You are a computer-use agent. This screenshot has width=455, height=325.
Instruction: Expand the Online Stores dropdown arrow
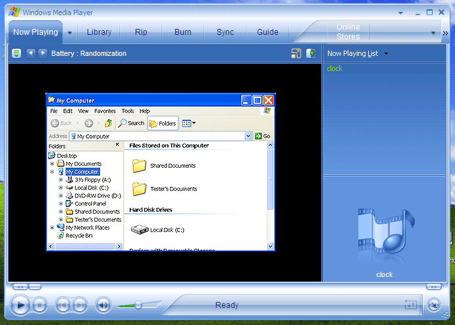433,32
